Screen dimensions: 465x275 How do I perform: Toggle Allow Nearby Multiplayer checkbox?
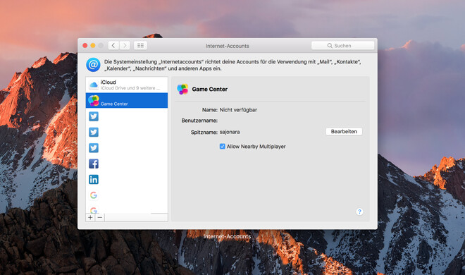tap(222, 146)
